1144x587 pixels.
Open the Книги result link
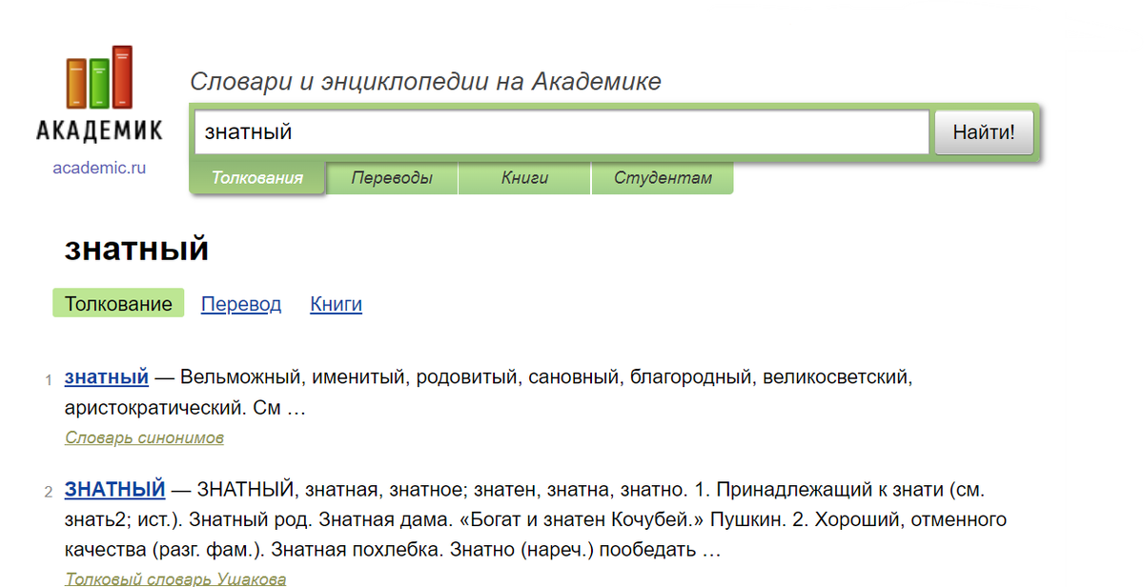point(336,304)
